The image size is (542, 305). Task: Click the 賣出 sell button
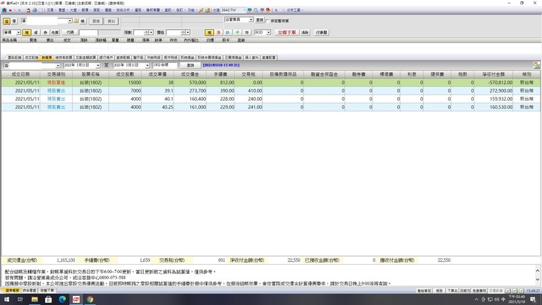pyautogui.click(x=111, y=21)
